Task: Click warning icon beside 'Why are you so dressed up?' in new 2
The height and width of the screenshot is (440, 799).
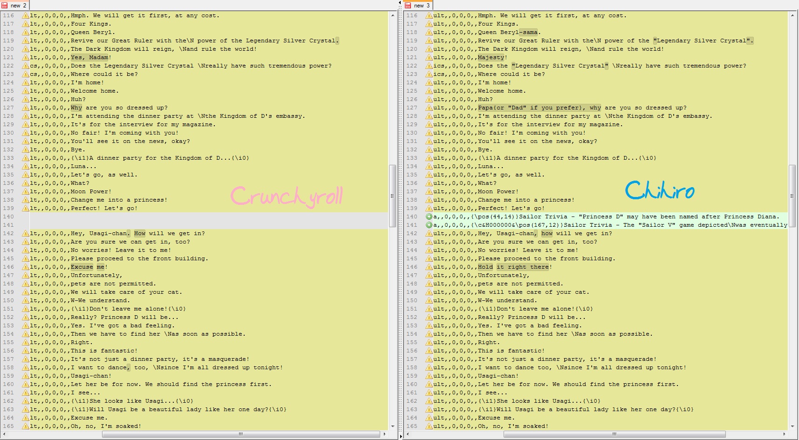Action: [26, 108]
